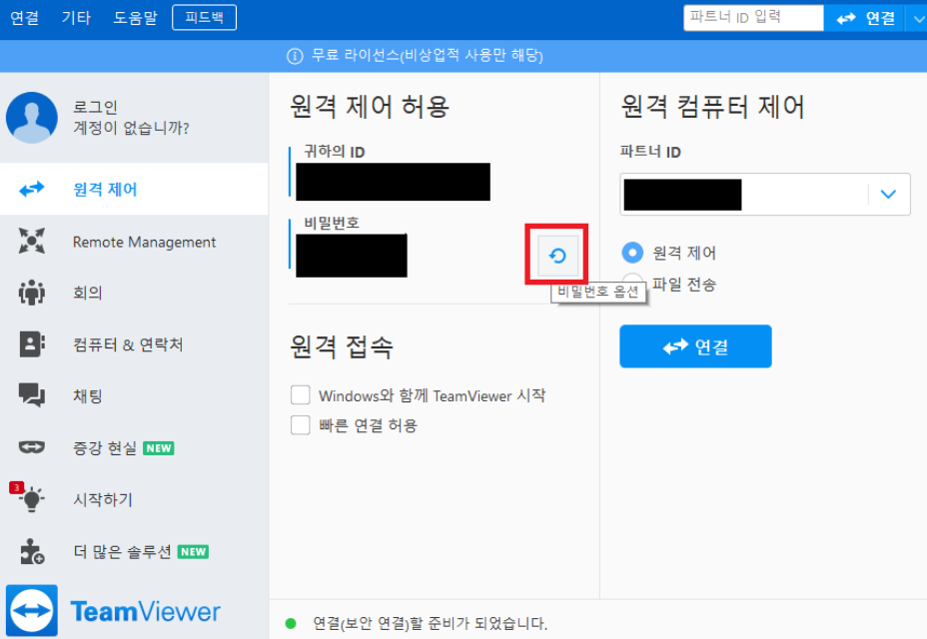This screenshot has width=927, height=639.
Task: Click the green connection status dot
Action: click(291, 623)
